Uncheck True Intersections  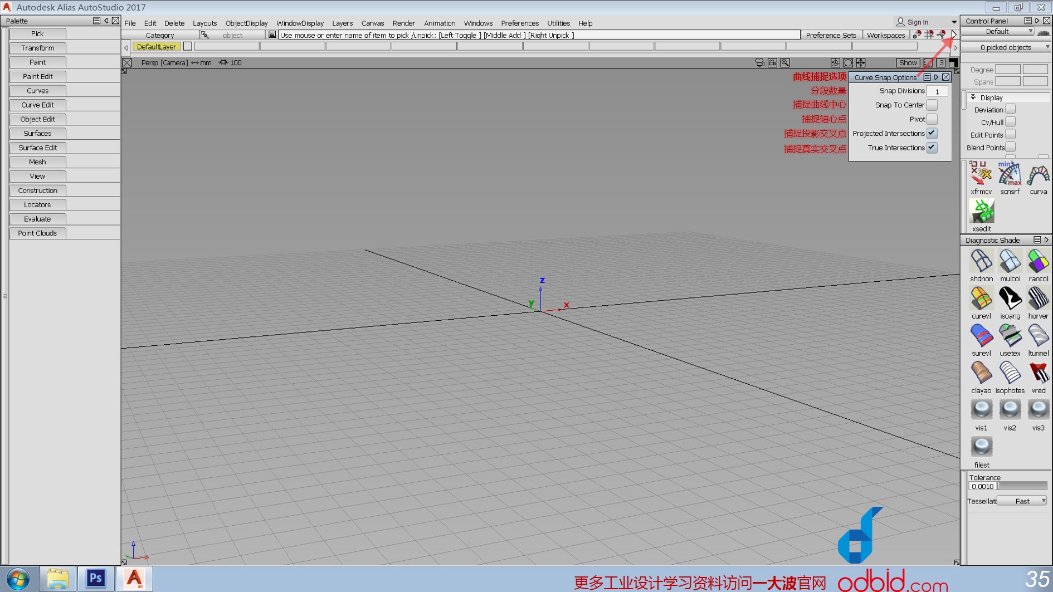tap(932, 148)
